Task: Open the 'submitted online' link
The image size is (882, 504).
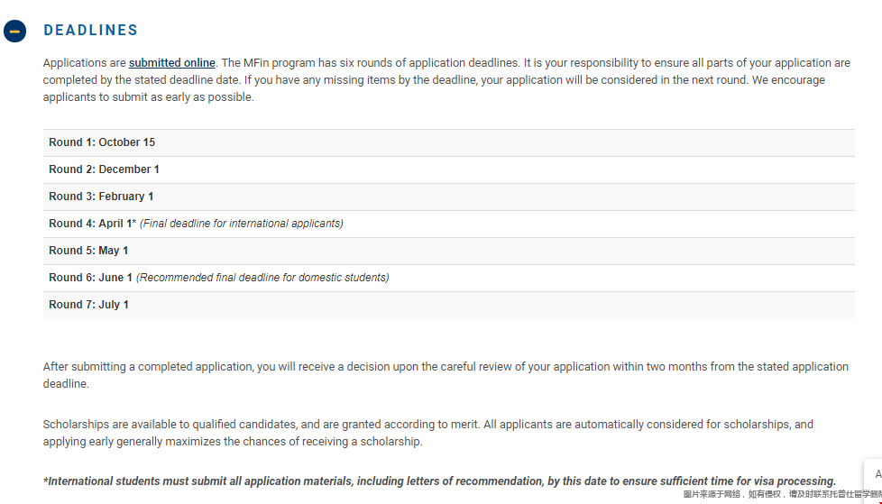Action: [172, 62]
